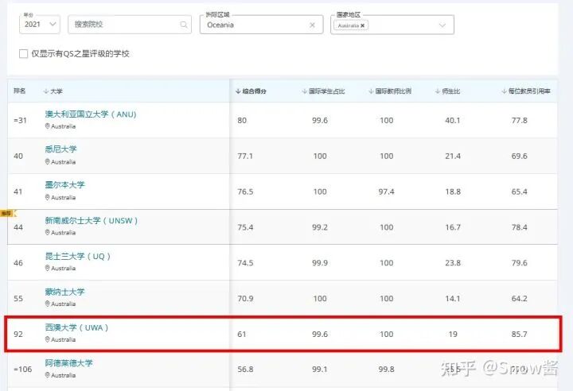Image resolution: width=573 pixels, height=391 pixels.
Task: Open 昆士兰大学 (UQ) link
Action: (x=77, y=256)
